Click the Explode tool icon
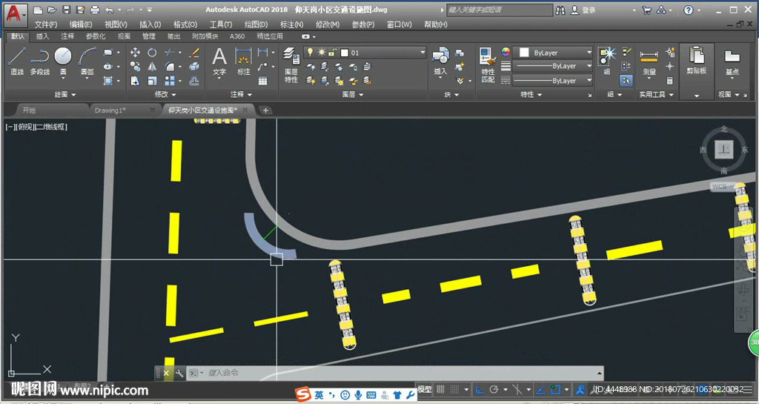The width and height of the screenshot is (759, 404). click(194, 66)
